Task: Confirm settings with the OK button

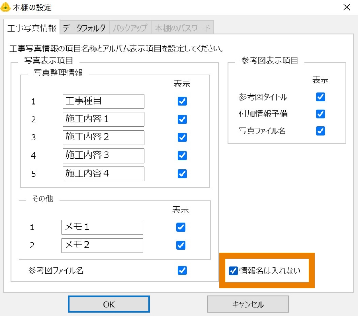Action: (x=108, y=304)
